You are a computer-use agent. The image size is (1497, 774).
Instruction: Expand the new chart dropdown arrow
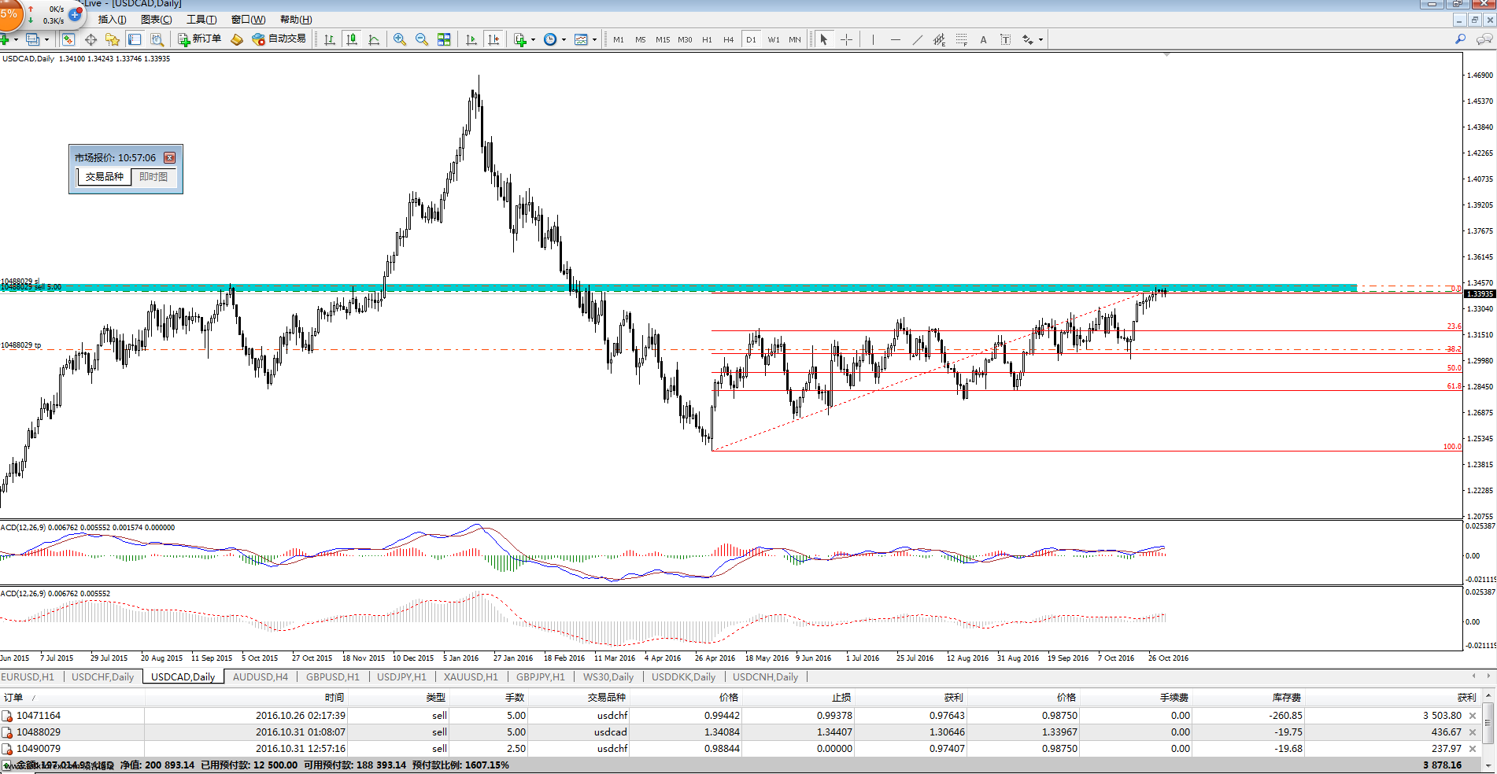pyautogui.click(x=16, y=39)
